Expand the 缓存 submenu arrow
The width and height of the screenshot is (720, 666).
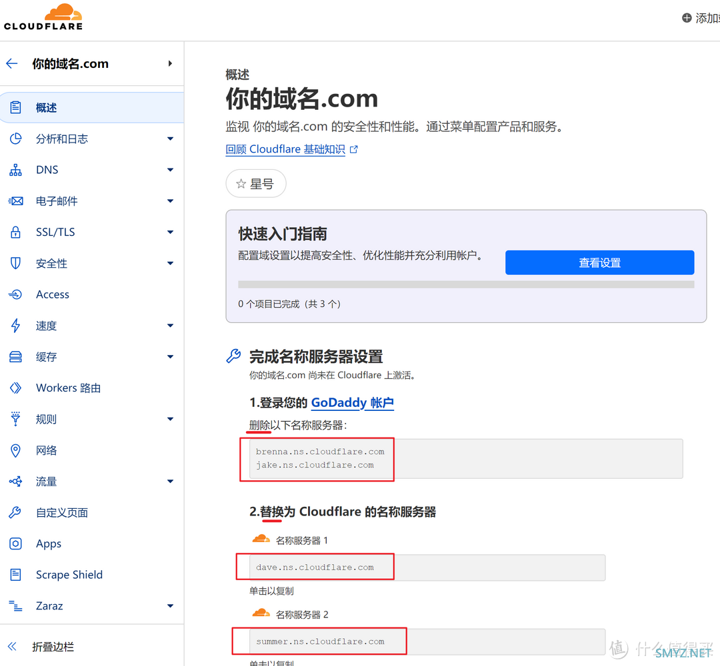(x=171, y=357)
